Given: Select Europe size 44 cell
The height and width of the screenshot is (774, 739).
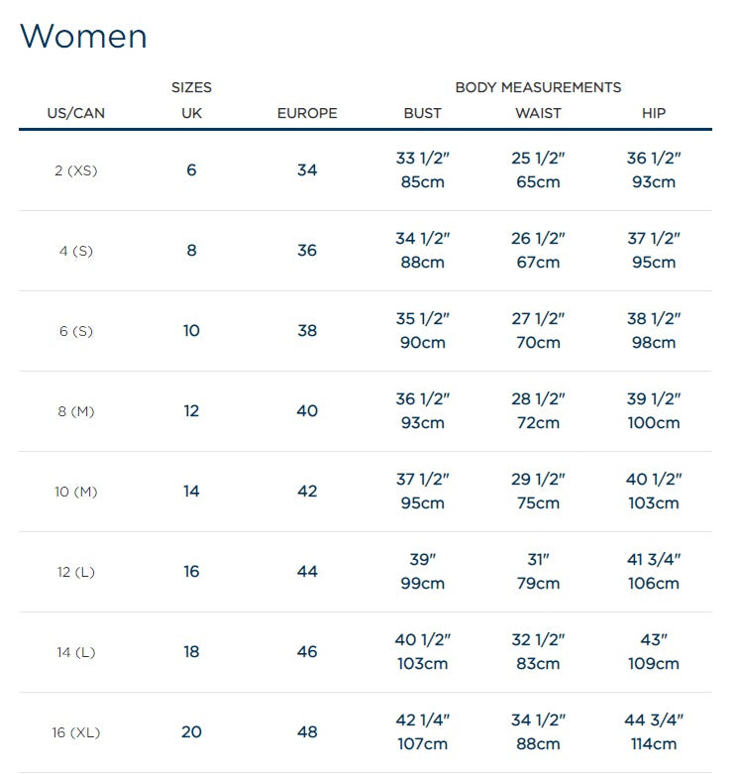Looking at the screenshot, I should (x=307, y=572).
